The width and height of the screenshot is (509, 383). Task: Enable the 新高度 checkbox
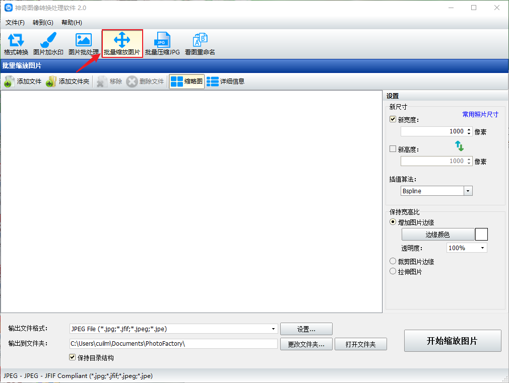pyautogui.click(x=393, y=149)
